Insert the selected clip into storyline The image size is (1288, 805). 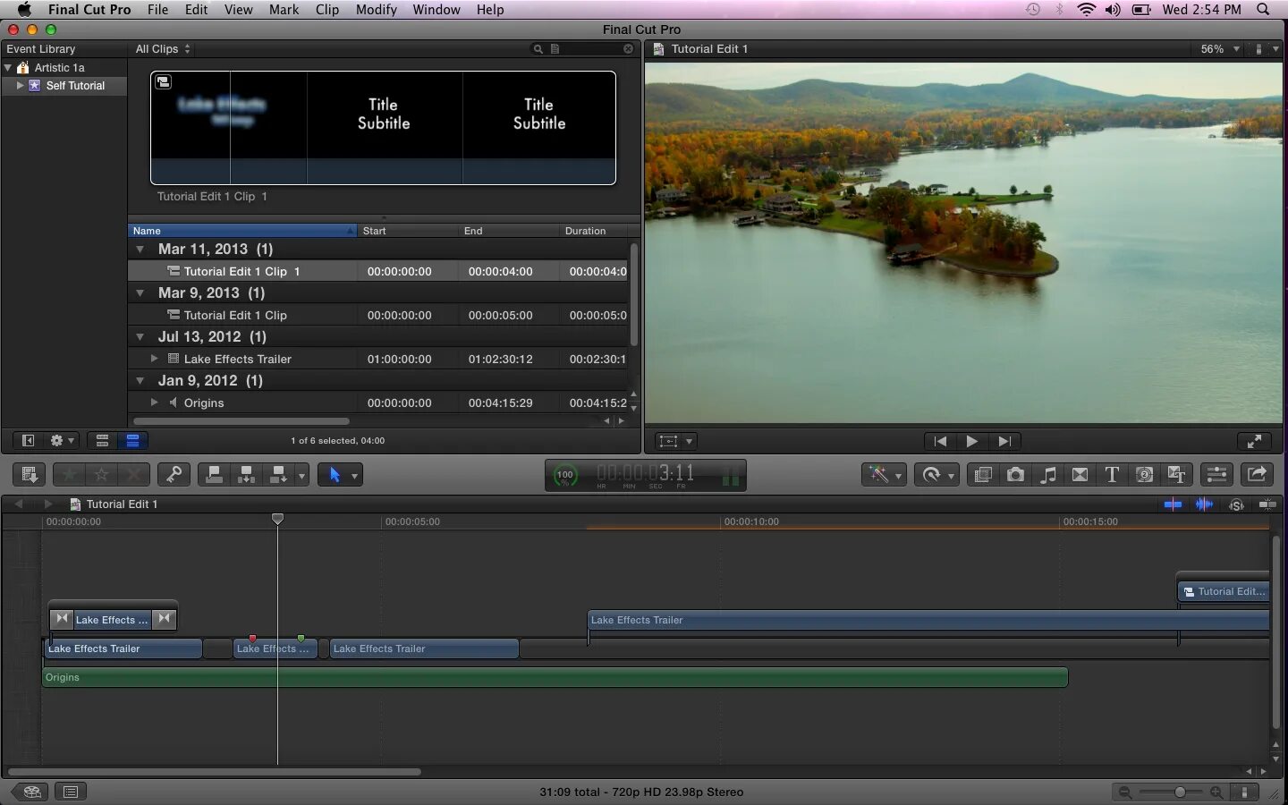point(246,475)
